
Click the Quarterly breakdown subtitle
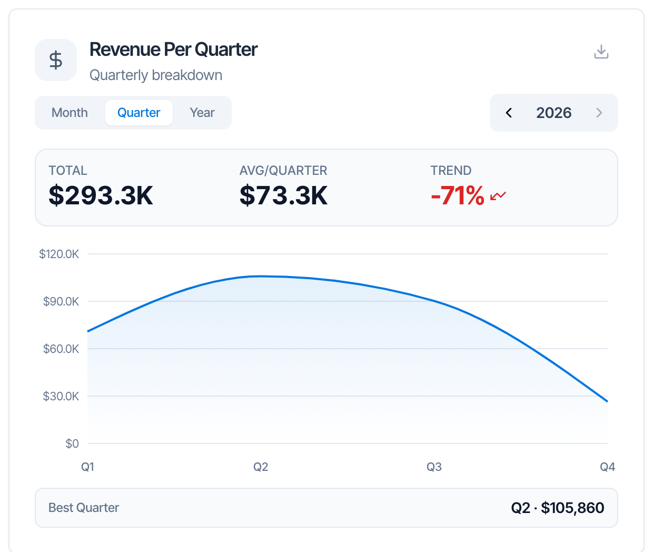pos(156,75)
